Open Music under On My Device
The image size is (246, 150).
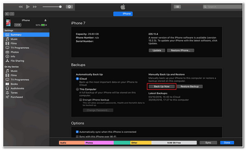(26, 71)
